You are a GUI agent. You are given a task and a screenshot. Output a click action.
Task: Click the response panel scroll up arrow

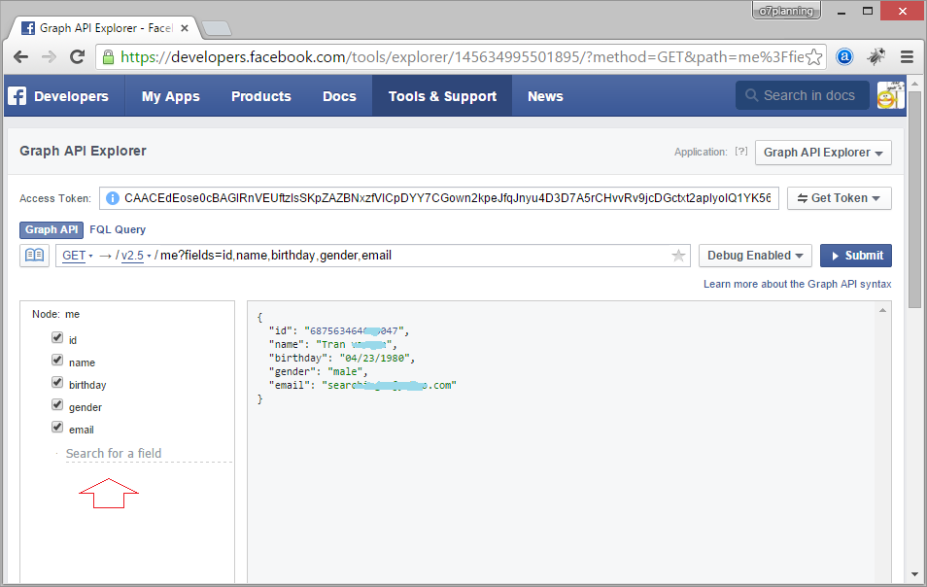pos(882,310)
